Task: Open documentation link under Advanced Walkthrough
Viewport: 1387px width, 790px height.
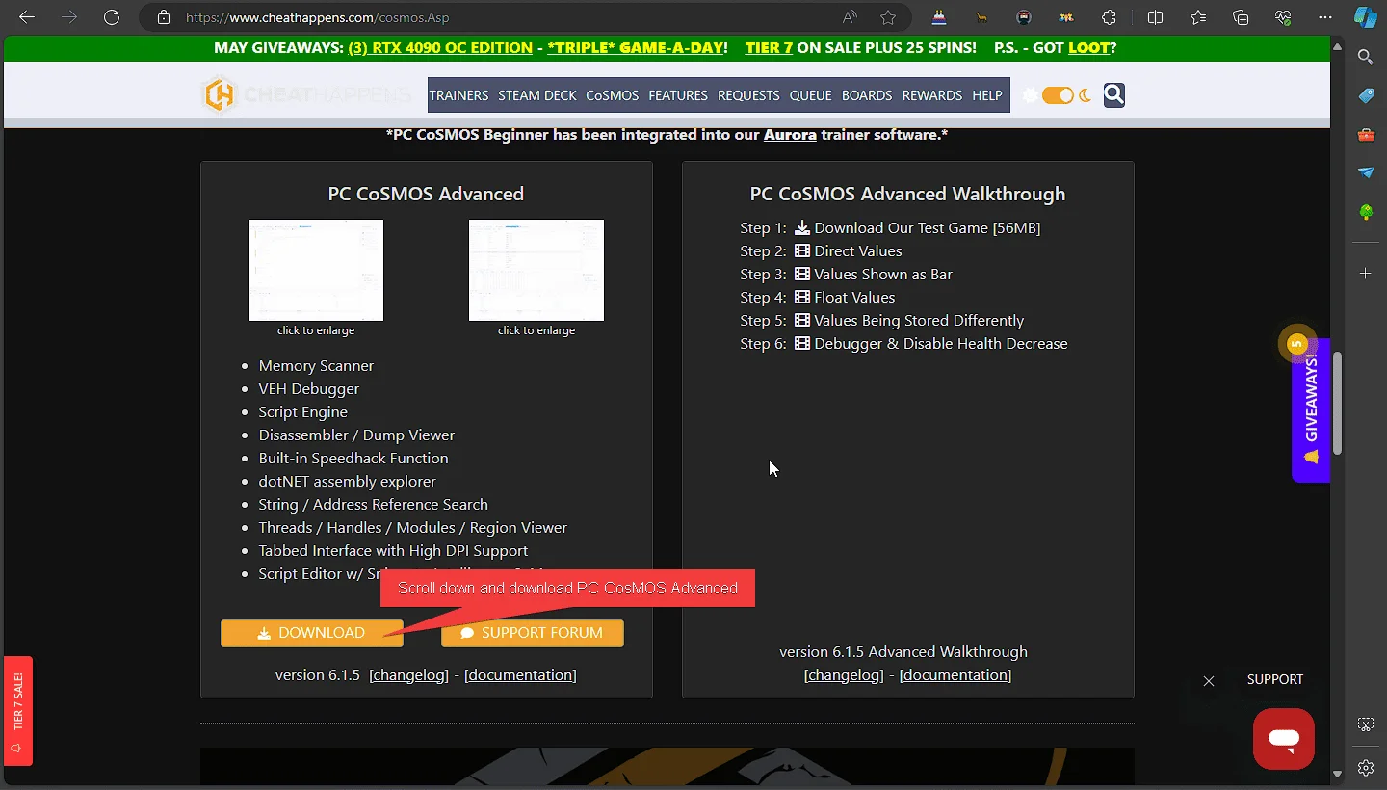Action: point(955,675)
